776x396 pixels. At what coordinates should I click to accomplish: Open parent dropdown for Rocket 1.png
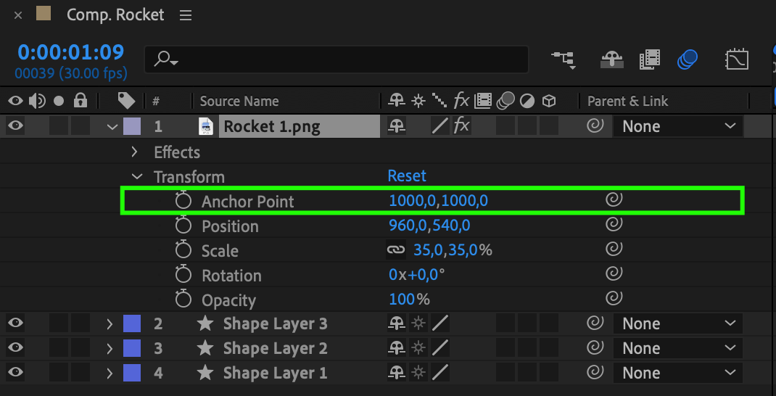677,126
